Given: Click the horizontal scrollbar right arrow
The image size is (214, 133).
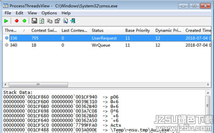Looking at the screenshot, I should click(x=208, y=85).
